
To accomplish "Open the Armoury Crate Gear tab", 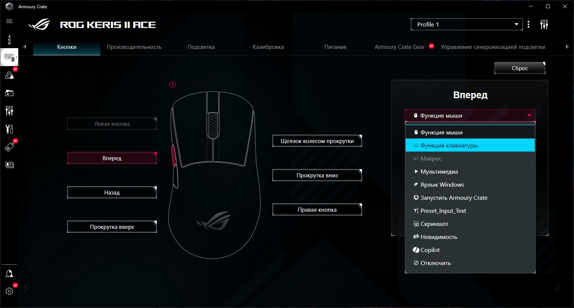I will [400, 47].
